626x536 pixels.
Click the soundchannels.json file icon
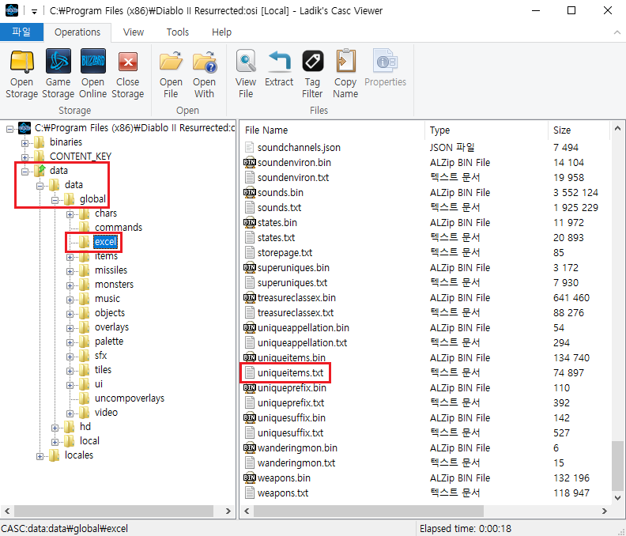(250, 147)
